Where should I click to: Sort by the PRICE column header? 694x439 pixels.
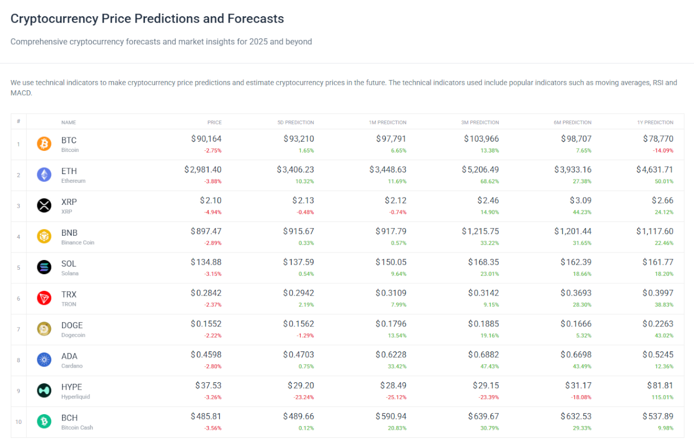tap(214, 122)
